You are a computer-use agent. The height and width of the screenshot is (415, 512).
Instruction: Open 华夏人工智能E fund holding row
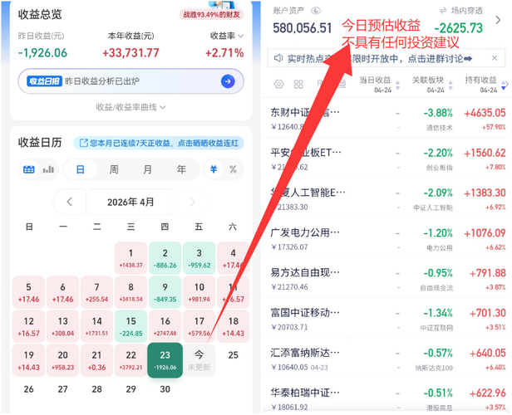(386, 198)
